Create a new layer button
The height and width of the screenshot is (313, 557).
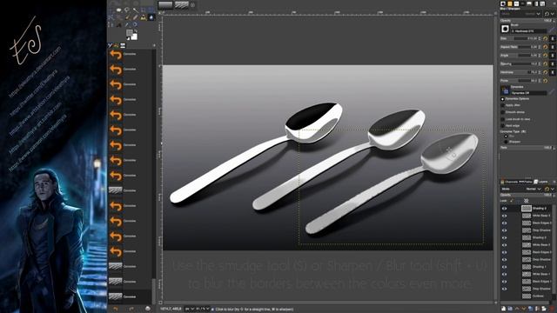pos(503,309)
